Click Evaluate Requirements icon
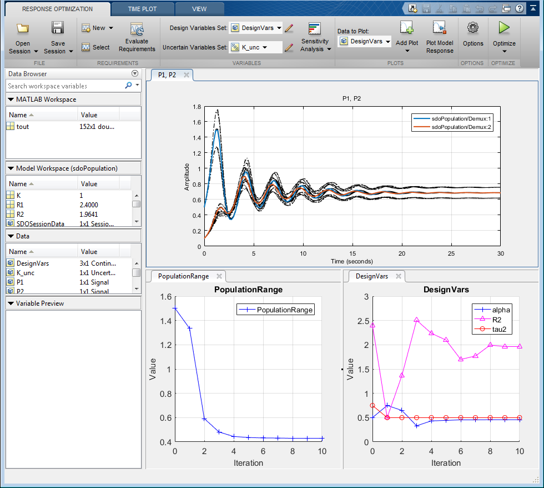This screenshot has width=544, height=488. (137, 29)
